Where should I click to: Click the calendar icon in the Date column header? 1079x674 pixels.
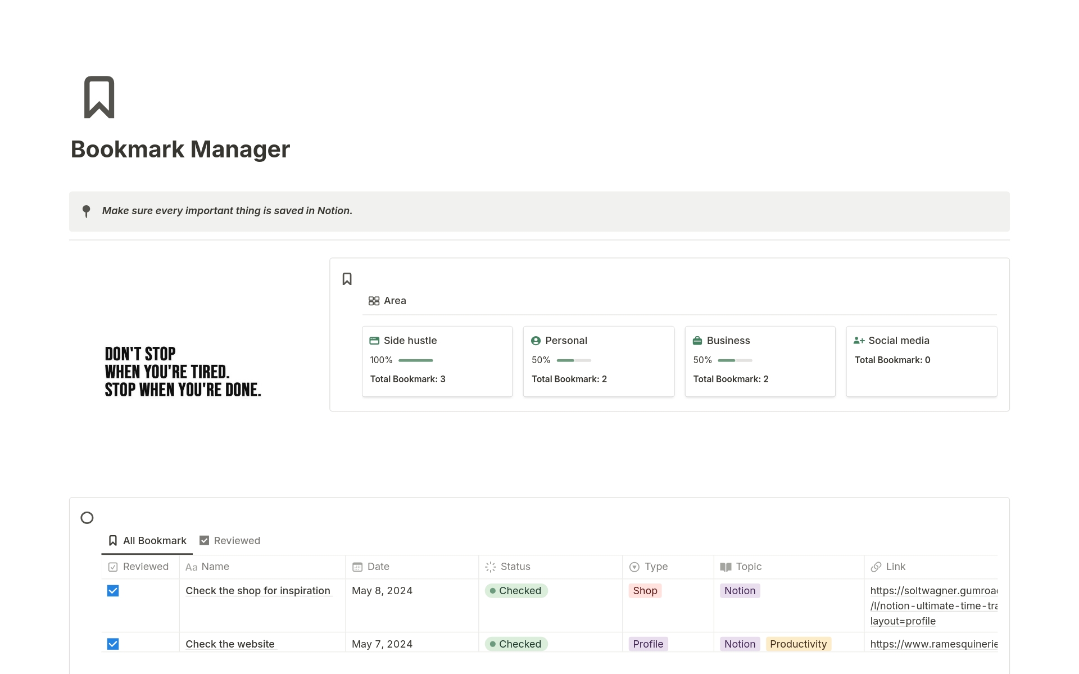point(357,567)
